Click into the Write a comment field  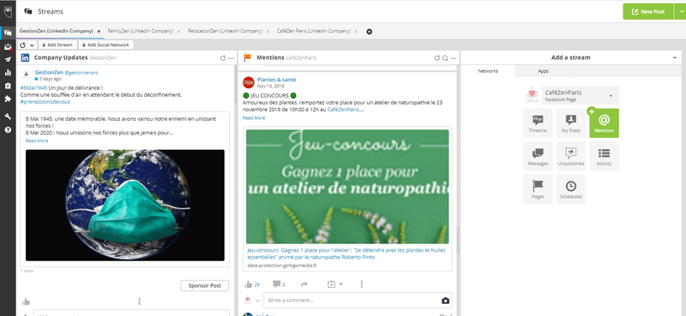pyautogui.click(x=352, y=301)
